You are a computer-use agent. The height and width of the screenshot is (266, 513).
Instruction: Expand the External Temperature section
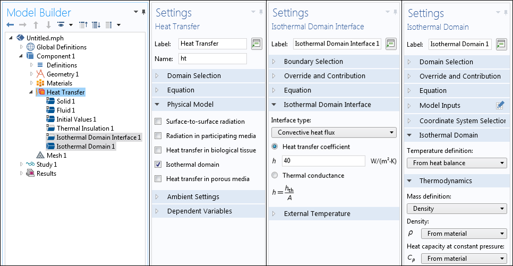(317, 214)
